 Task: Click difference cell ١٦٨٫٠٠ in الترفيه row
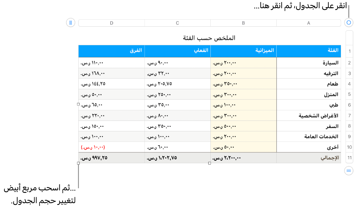coord(111,73)
